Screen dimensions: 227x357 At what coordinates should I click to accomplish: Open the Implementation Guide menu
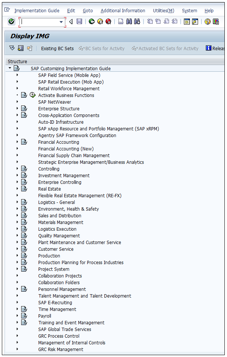tap(37, 11)
